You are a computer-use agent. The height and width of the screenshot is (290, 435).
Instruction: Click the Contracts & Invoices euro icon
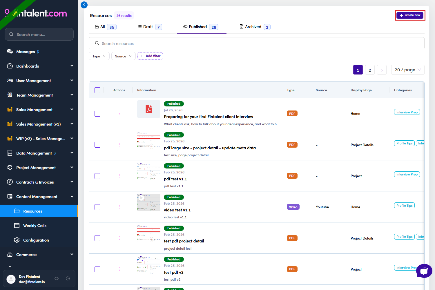(x=10, y=182)
